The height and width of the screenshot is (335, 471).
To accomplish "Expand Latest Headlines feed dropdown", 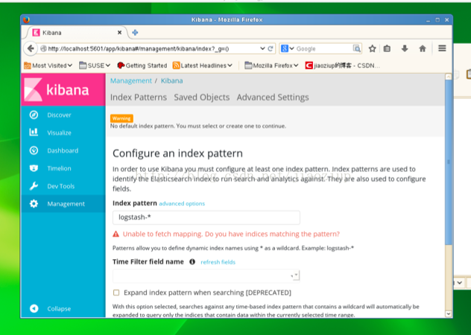I will [203, 66].
